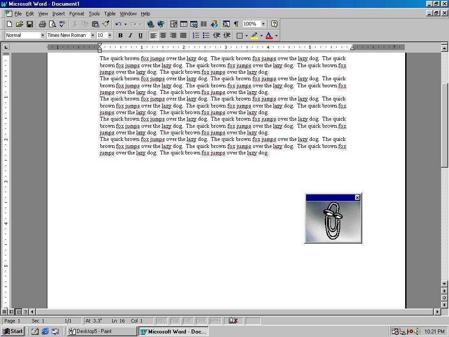449x337 pixels.
Task: Click the Cut scissors icon
Action: (x=75, y=24)
